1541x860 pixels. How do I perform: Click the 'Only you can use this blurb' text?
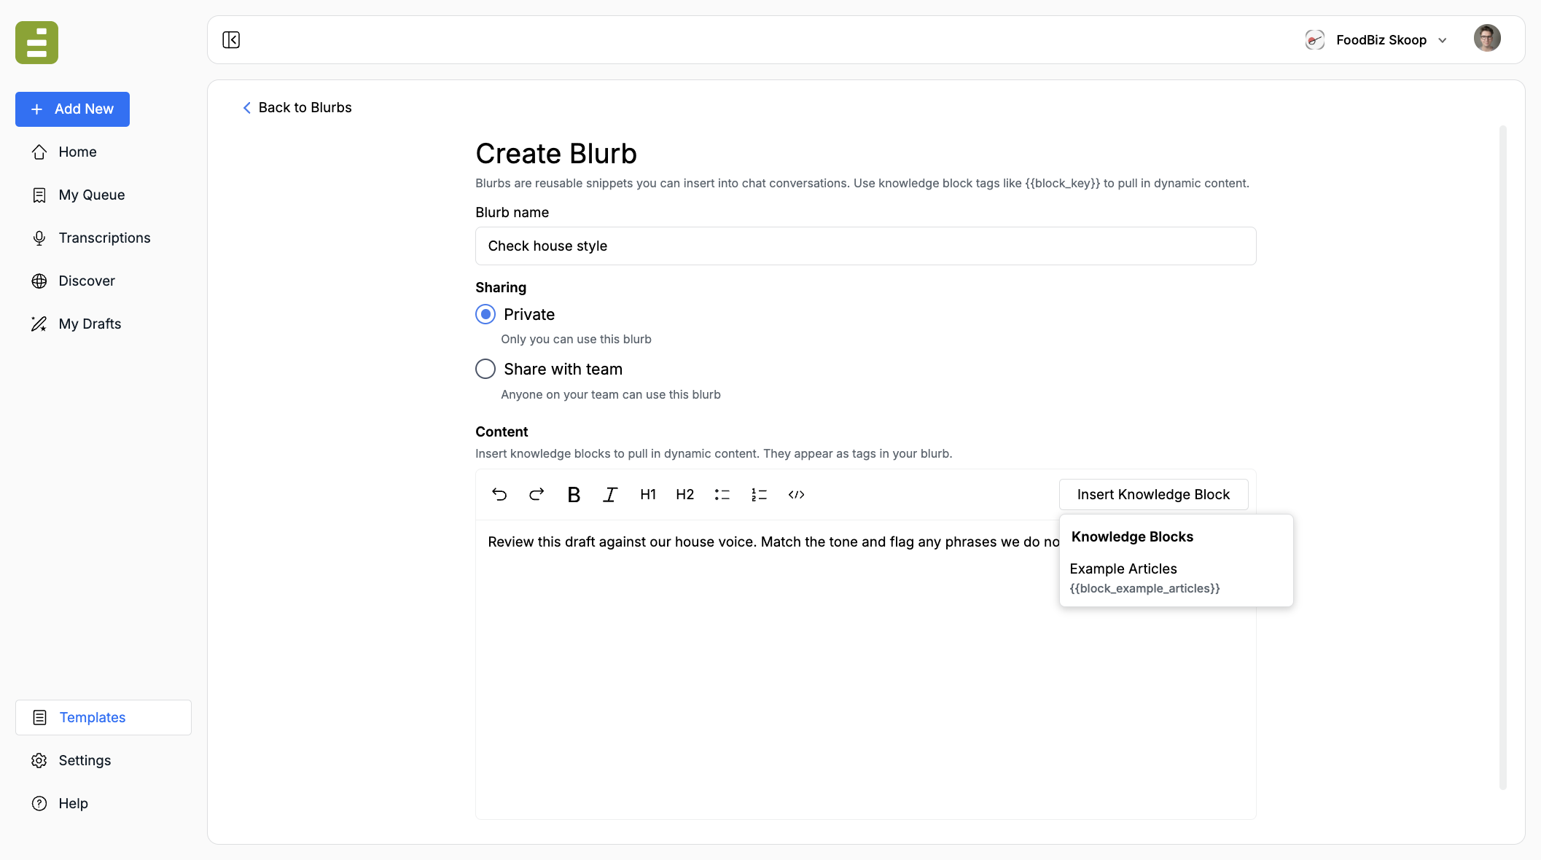[x=576, y=339]
